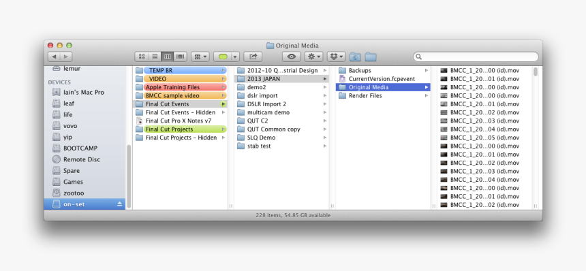Select the SLQ Demo folder
The height and width of the screenshot is (271, 586).
[282, 138]
